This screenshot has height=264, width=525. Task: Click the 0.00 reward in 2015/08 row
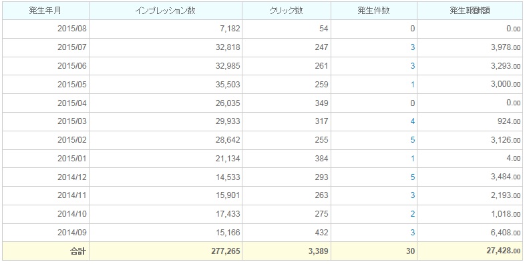[x=514, y=29]
